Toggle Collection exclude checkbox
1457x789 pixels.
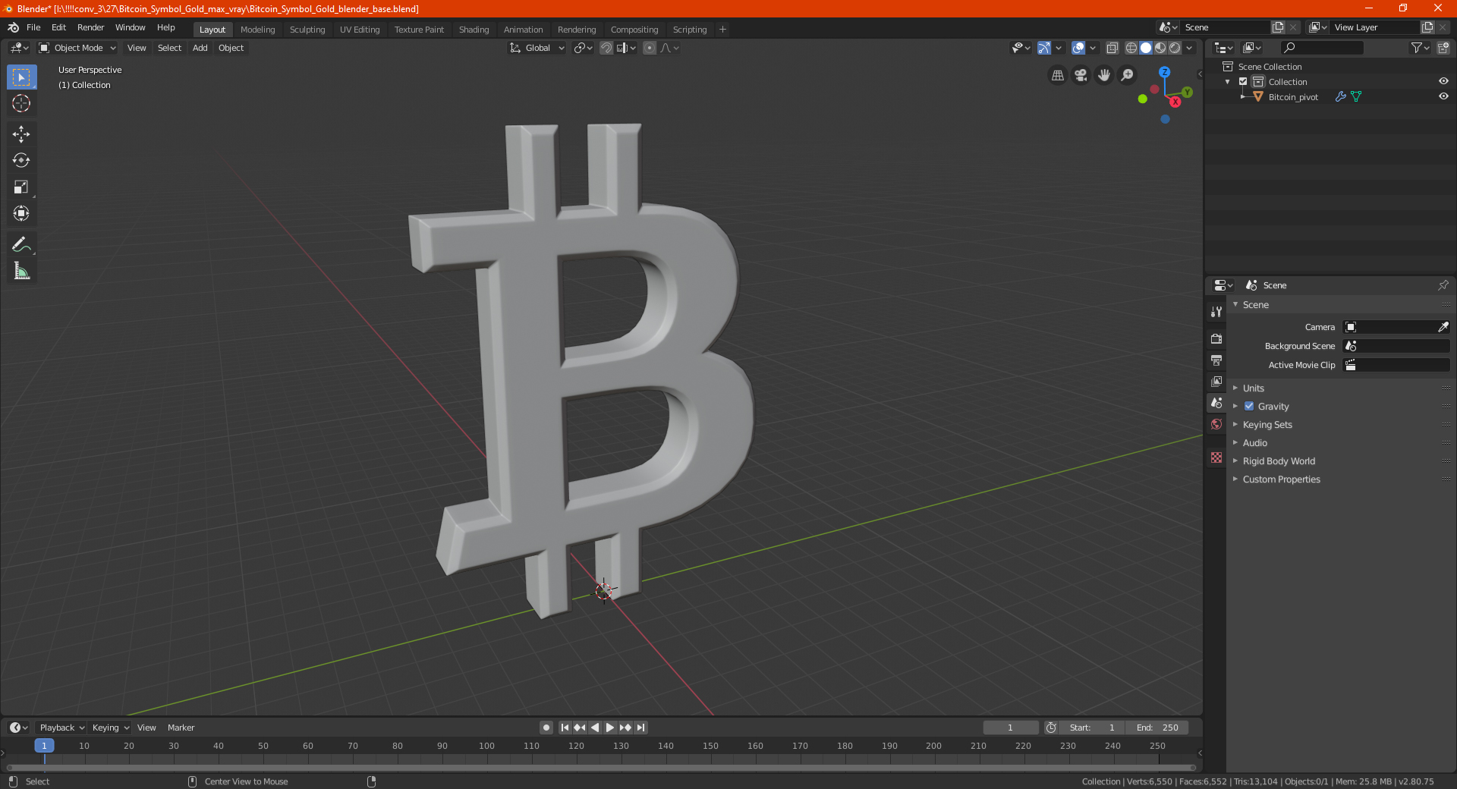point(1243,81)
